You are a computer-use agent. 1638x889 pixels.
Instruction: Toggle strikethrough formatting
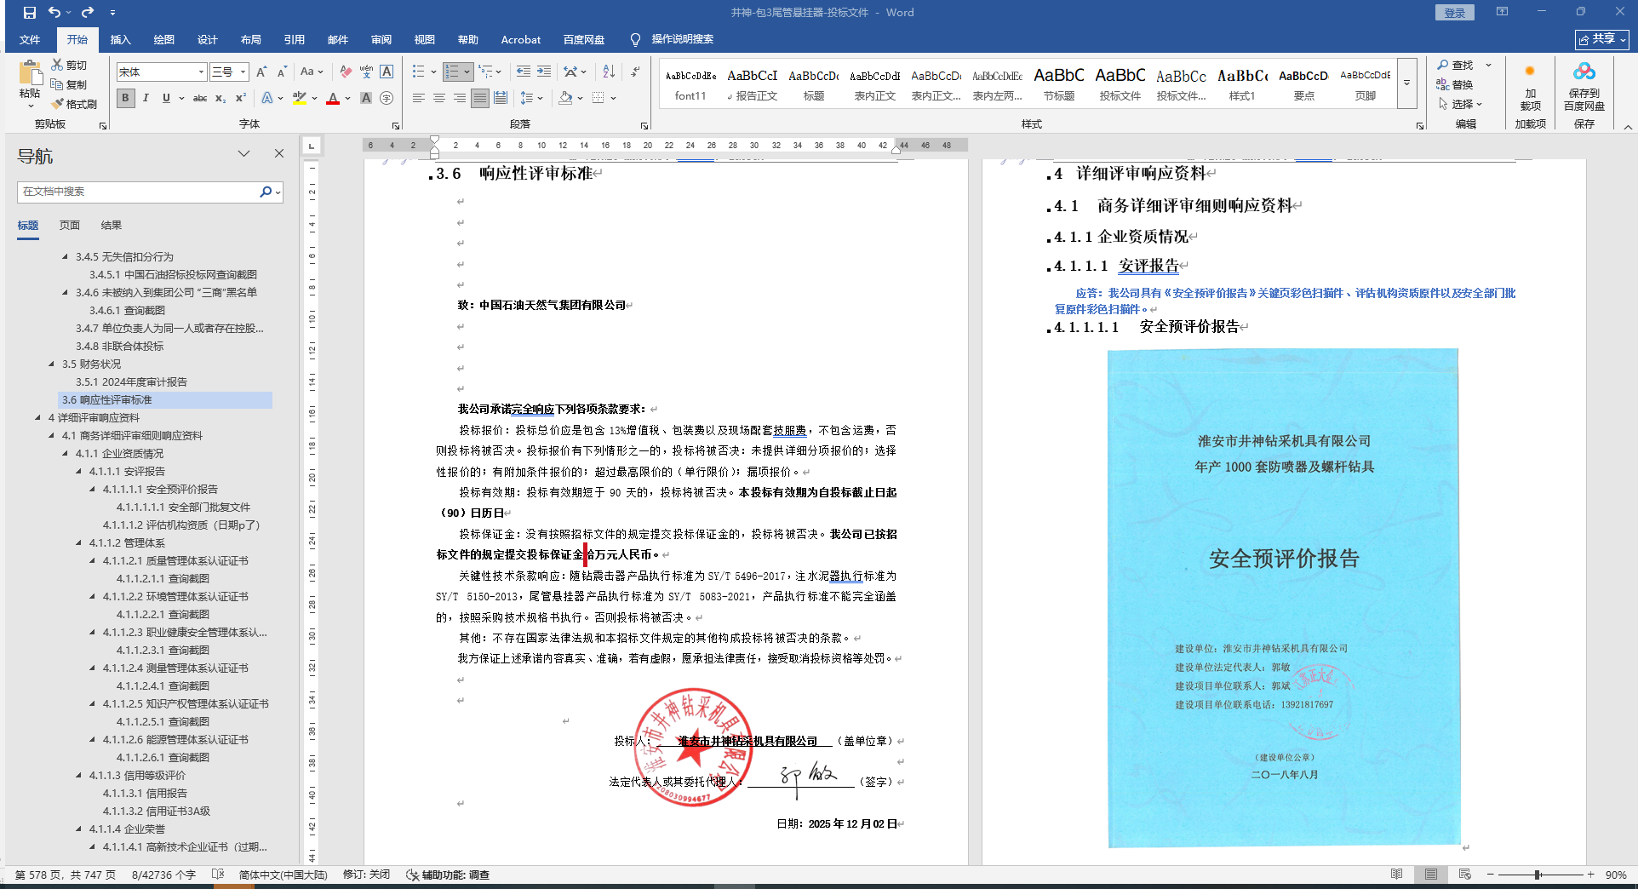click(200, 98)
